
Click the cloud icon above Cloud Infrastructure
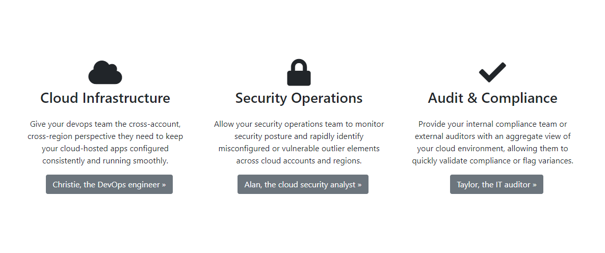click(x=106, y=72)
